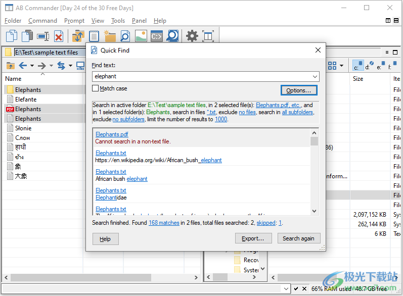Click the 1000 results limit link

click(x=221, y=119)
